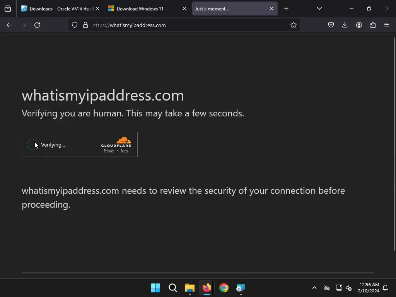Restore down the Firefox window

click(369, 9)
